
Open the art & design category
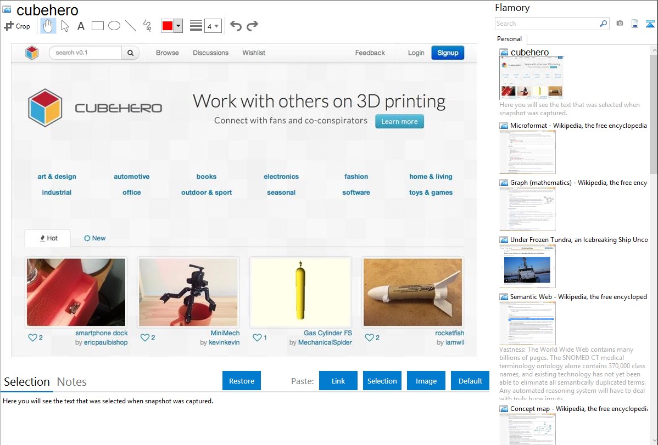[x=57, y=177]
